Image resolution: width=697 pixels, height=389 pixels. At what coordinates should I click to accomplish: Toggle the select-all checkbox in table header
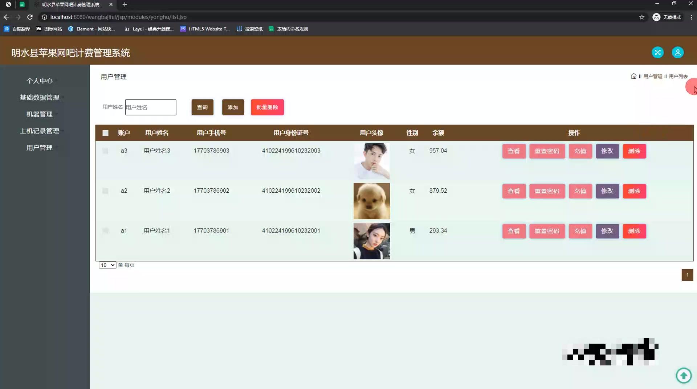105,133
